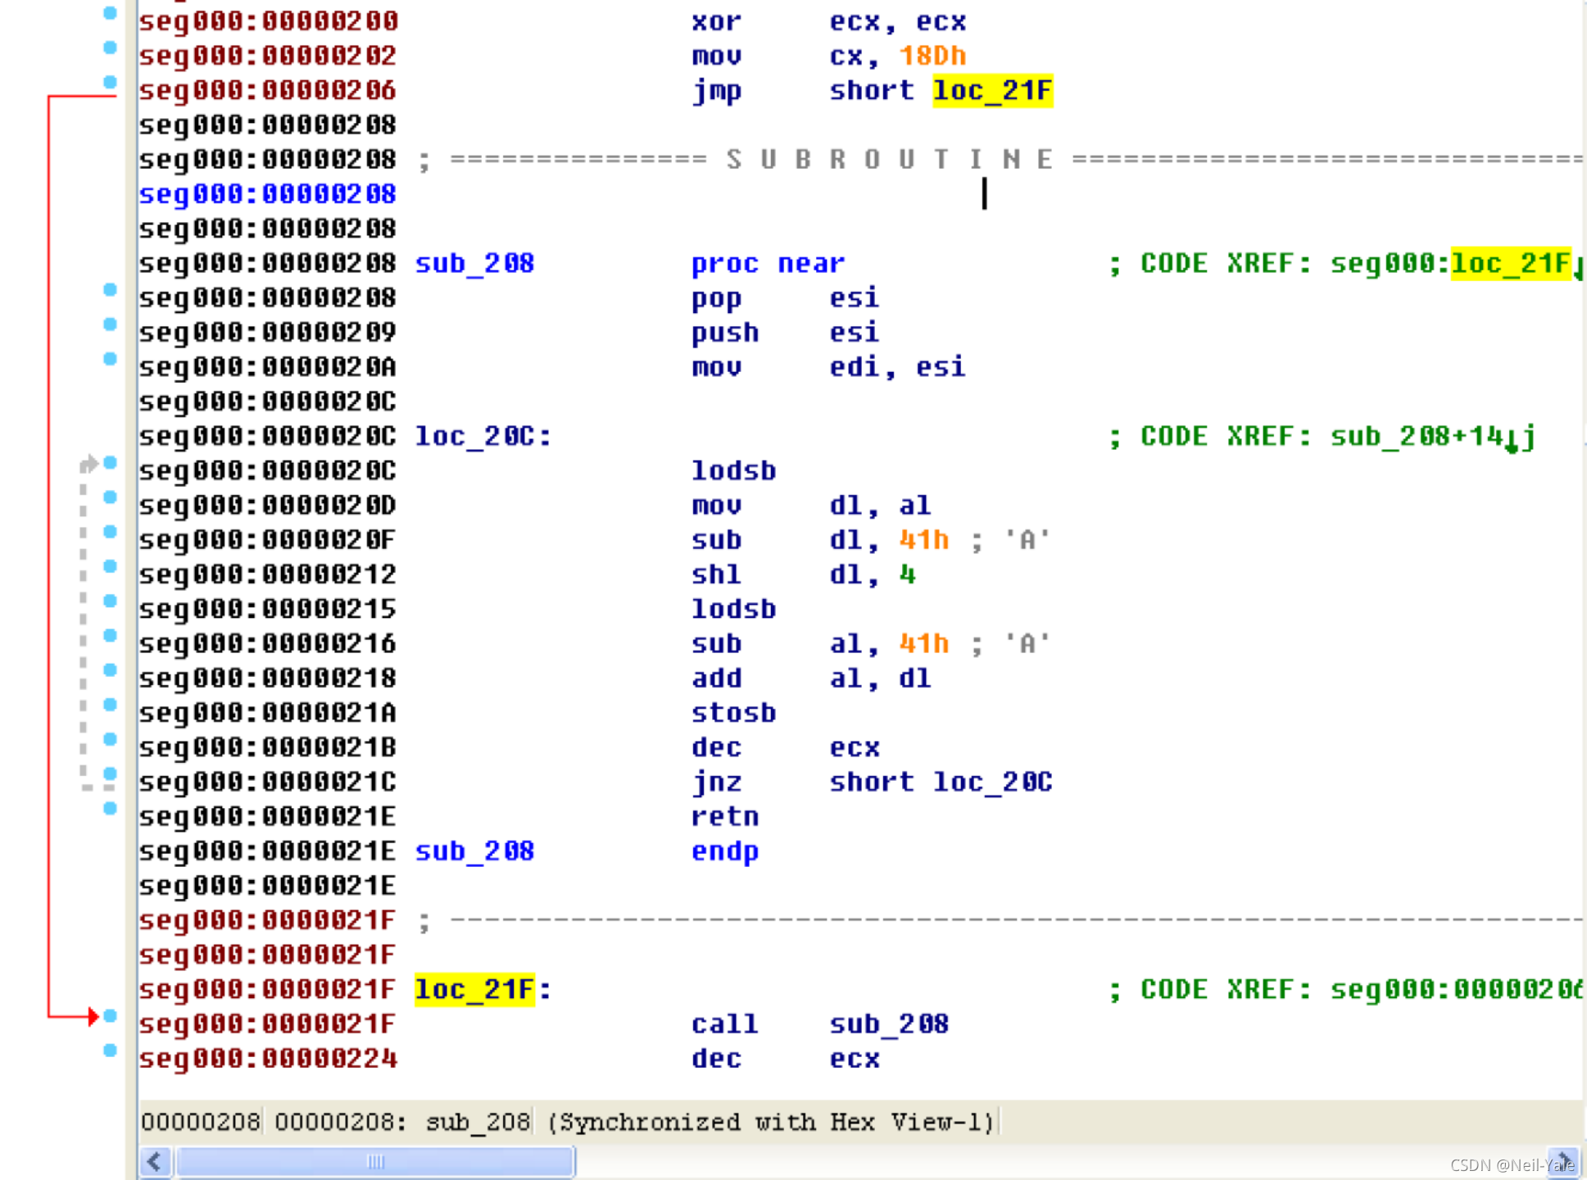This screenshot has width=1587, height=1180.
Task: Click the breakpoint dot at 0000020C lodsb
Action: (110, 462)
